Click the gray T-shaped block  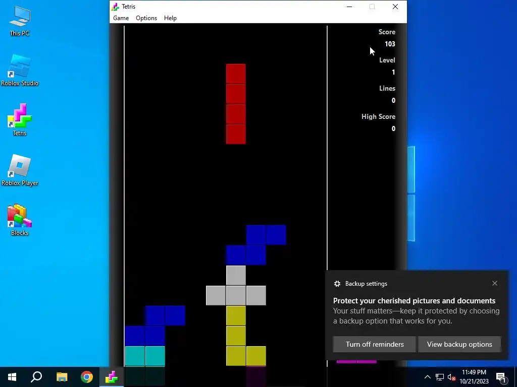pos(236,295)
